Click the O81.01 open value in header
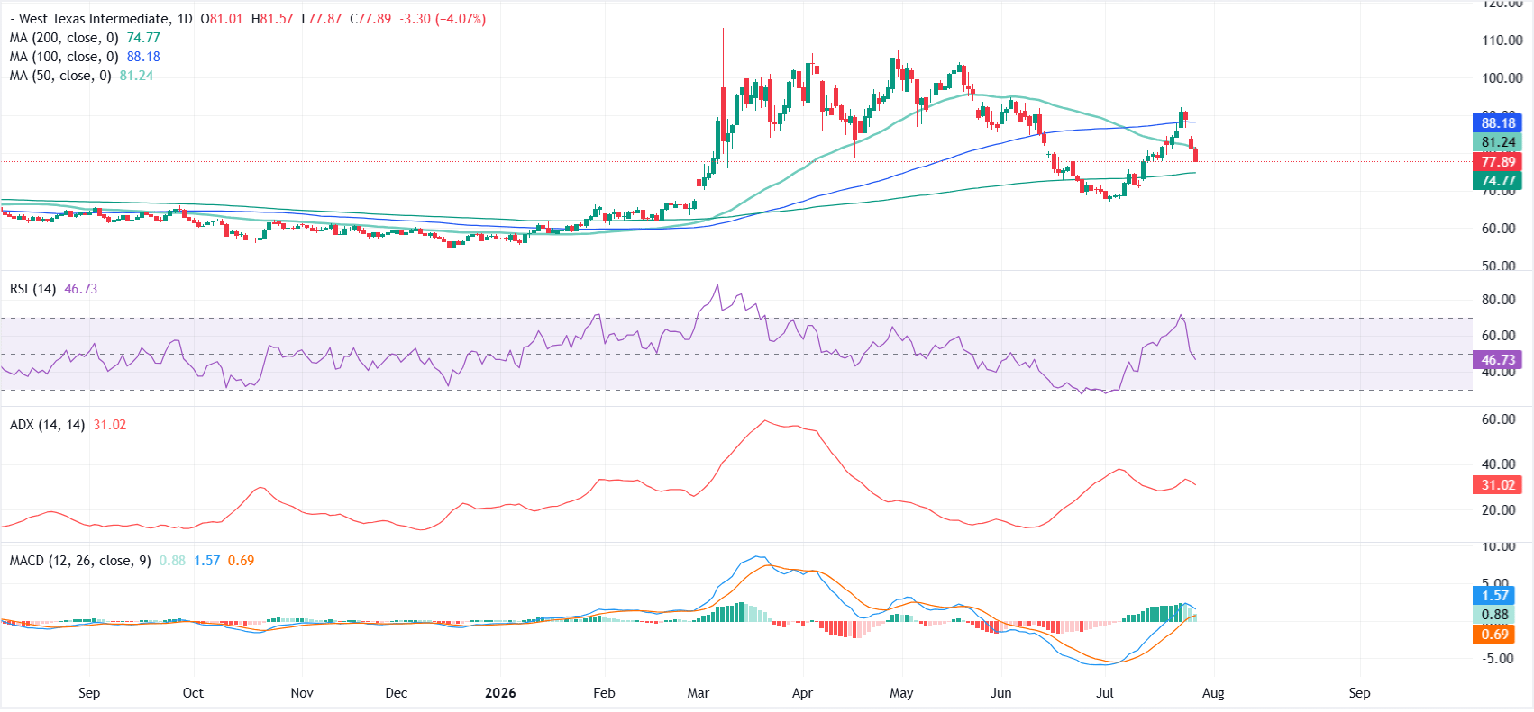The image size is (1534, 712). (x=222, y=19)
